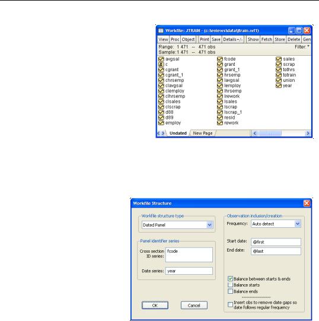Uncheck Balance between starts & ends
Viewport: 319px width, 321px height.
pos(230,279)
